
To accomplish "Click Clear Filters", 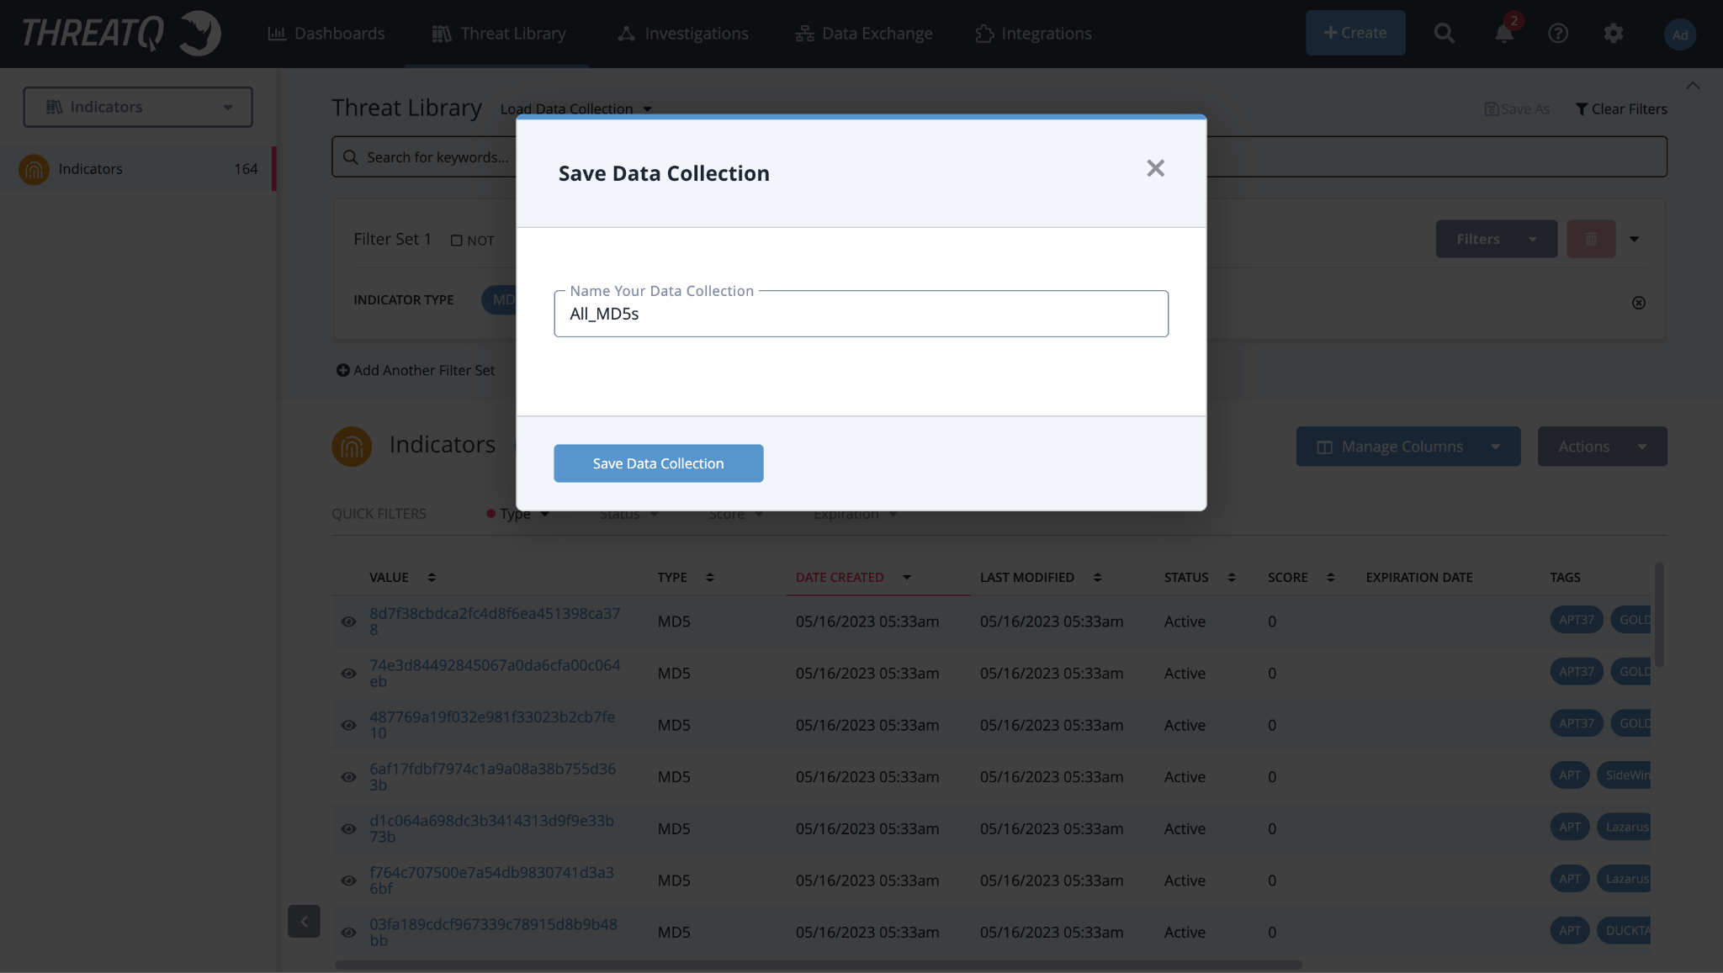I will coord(1620,109).
